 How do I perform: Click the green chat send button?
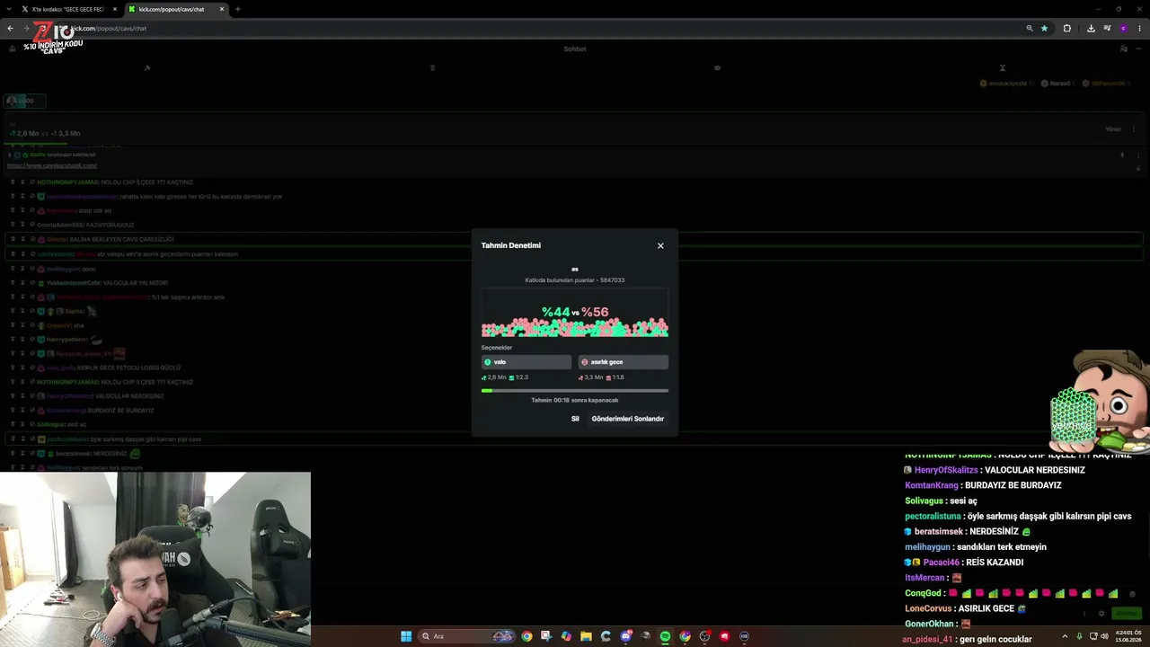1126,613
